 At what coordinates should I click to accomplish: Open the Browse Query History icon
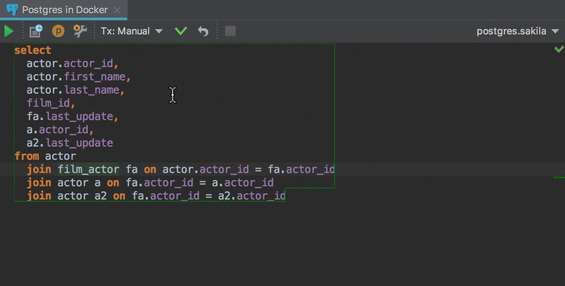pos(36,31)
